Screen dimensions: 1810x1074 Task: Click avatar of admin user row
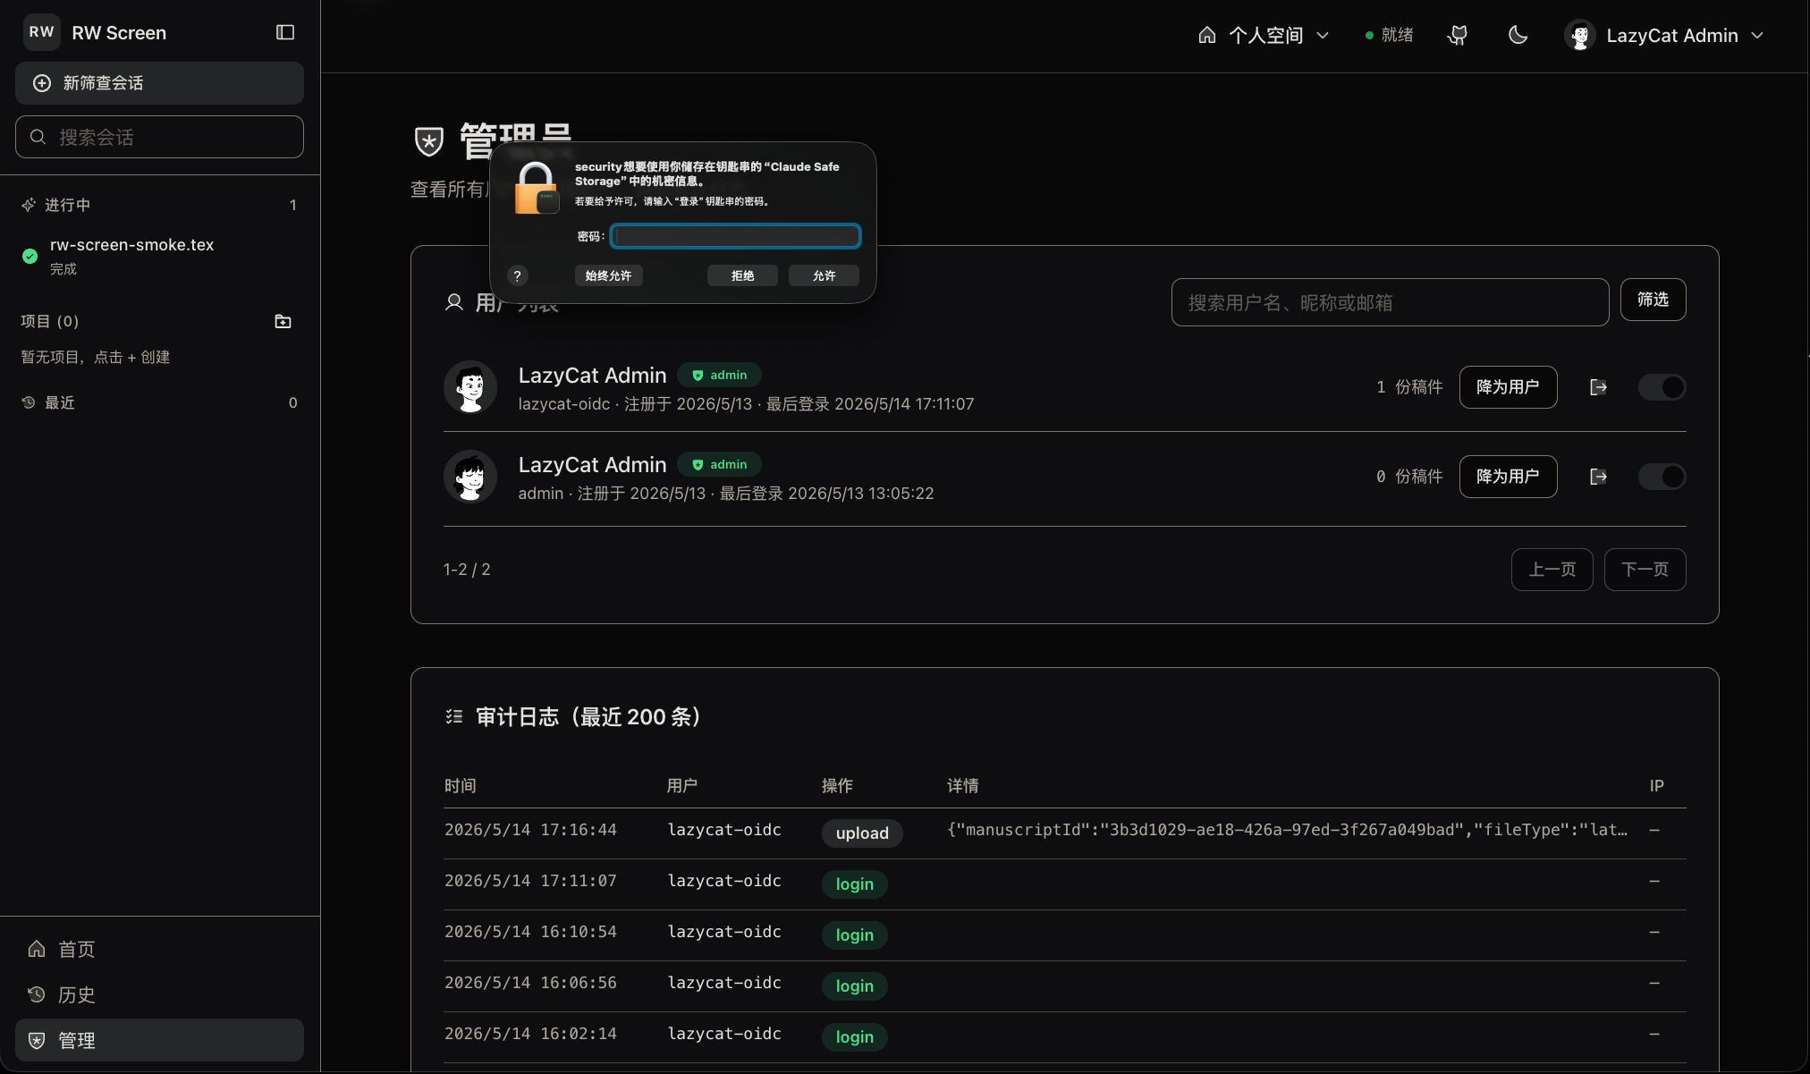click(x=470, y=477)
